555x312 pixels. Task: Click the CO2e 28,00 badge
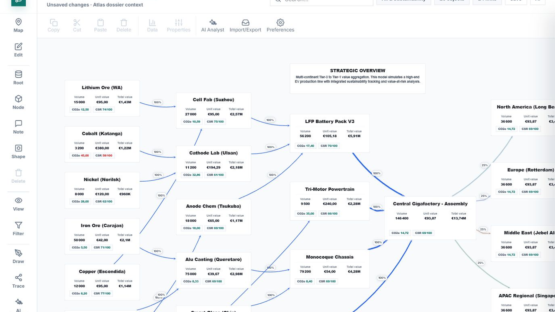coord(80,201)
